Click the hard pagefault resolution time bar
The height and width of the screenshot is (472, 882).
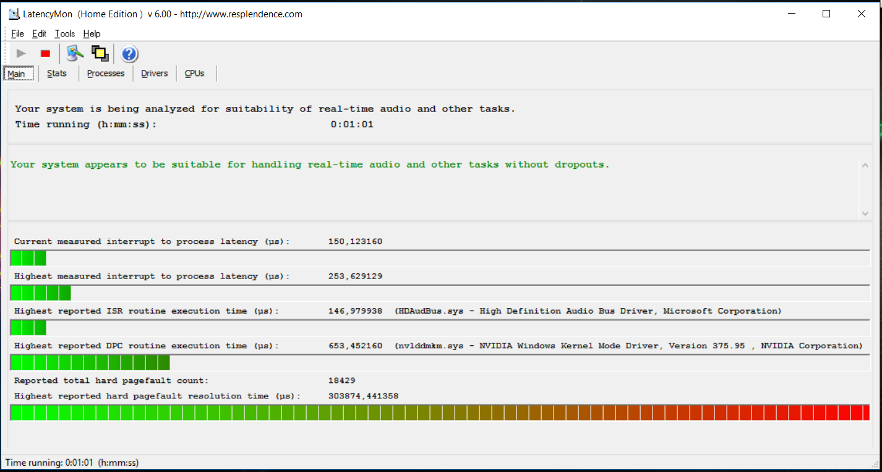(440, 413)
